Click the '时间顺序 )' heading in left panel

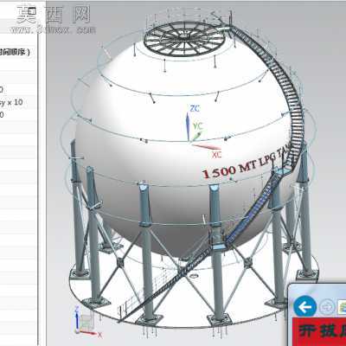(x=15, y=53)
